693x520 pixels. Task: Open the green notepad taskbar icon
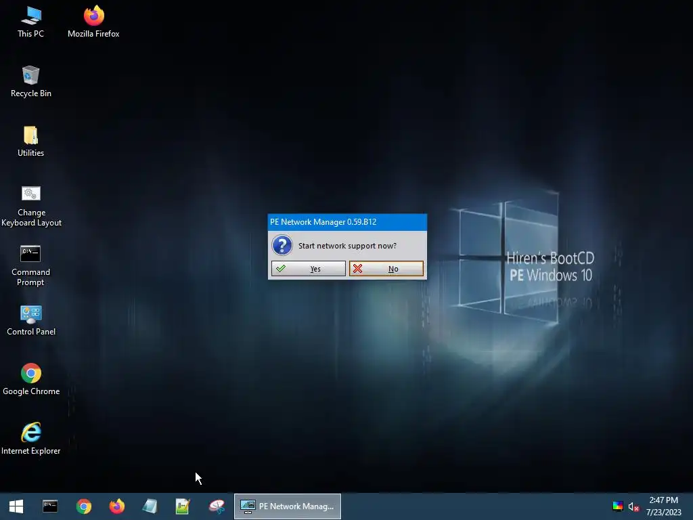(x=183, y=506)
